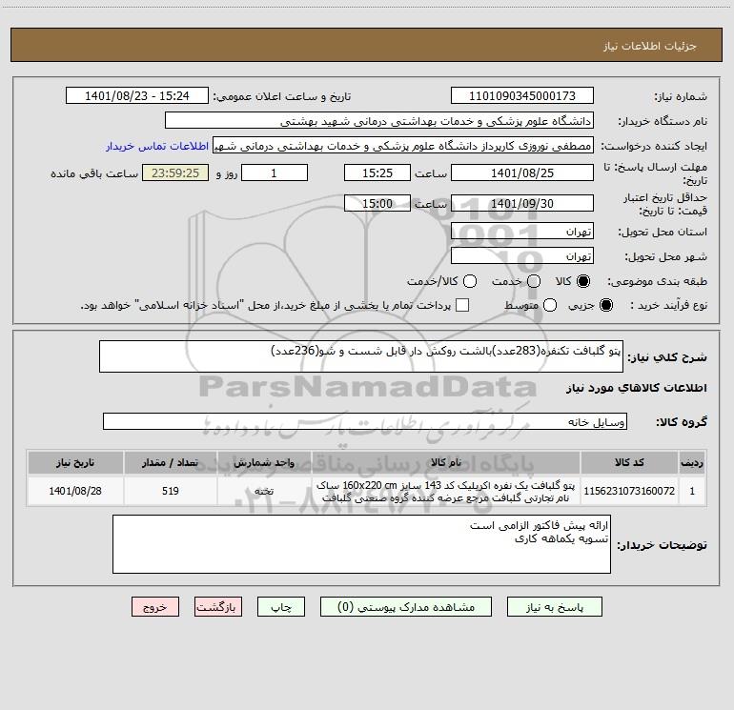Viewport: 734px width, 710px height.
Task: Click مشاهده مدارک پیوستی (0) button
Action: pos(406,607)
